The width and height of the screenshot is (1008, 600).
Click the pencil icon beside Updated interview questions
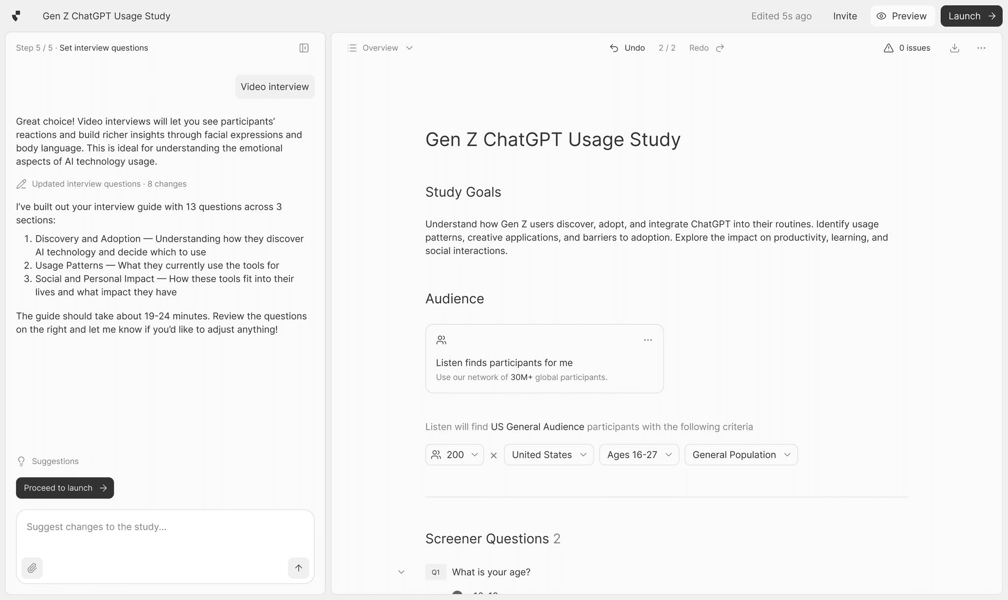point(21,184)
